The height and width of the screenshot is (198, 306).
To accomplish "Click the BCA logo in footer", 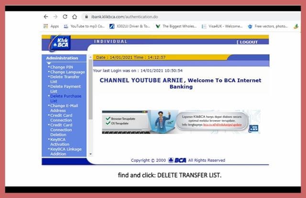I will (x=177, y=160).
